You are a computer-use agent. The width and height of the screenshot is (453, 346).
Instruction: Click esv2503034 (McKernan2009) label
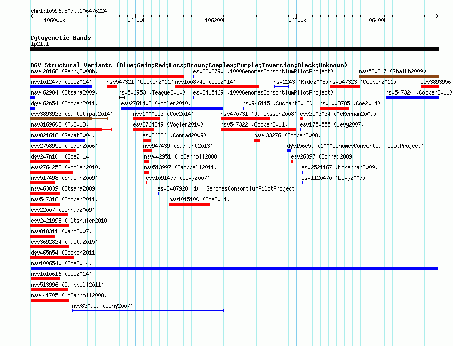(x=338, y=114)
